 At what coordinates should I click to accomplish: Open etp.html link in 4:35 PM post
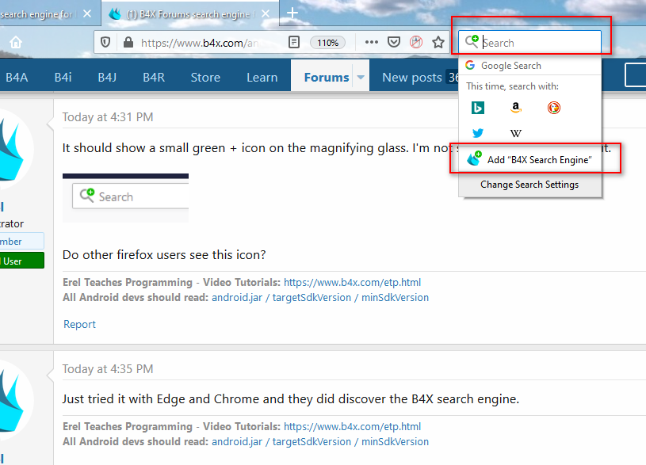[x=352, y=426]
